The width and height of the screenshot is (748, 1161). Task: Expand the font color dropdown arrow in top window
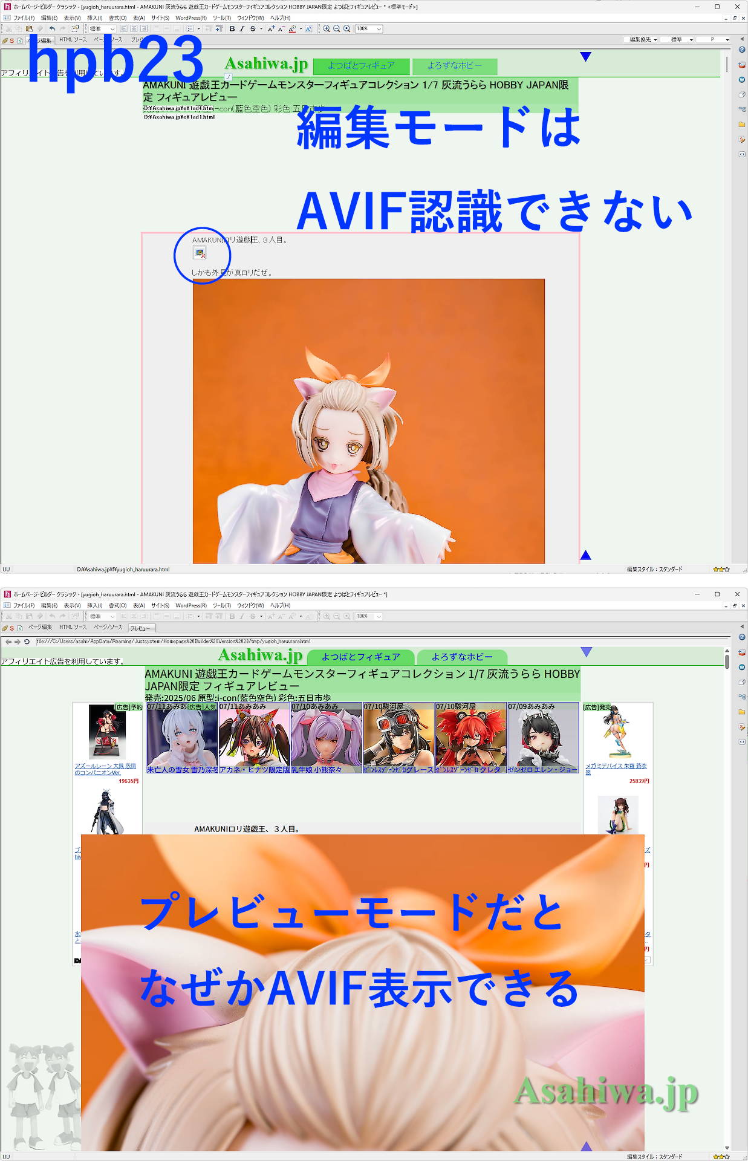pyautogui.click(x=301, y=29)
